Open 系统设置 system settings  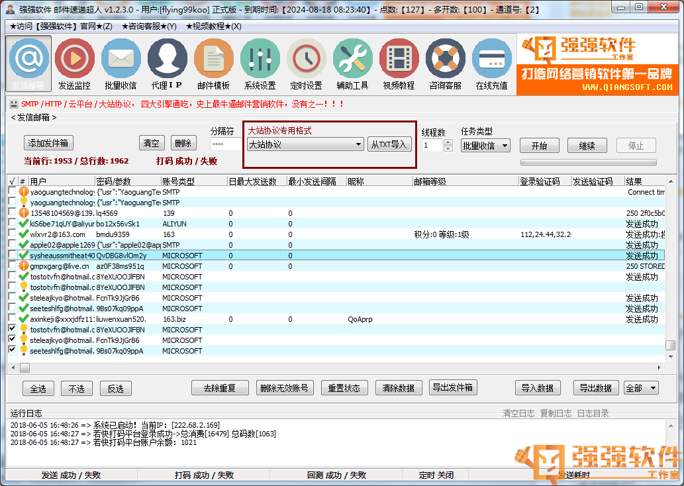tap(260, 64)
